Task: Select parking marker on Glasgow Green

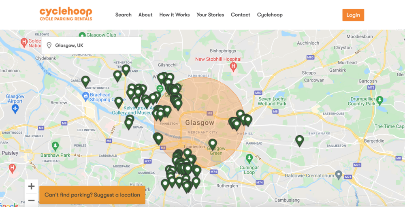Action: (x=213, y=145)
